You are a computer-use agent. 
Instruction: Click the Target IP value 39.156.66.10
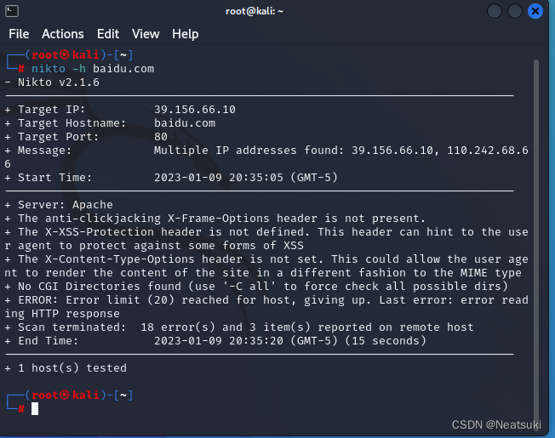(195, 110)
